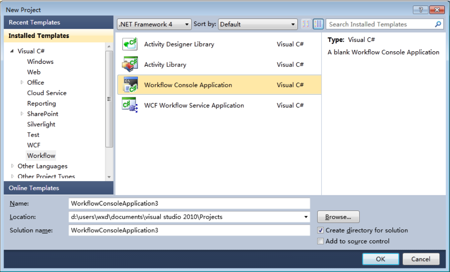Enable Add to source control

tap(321, 241)
